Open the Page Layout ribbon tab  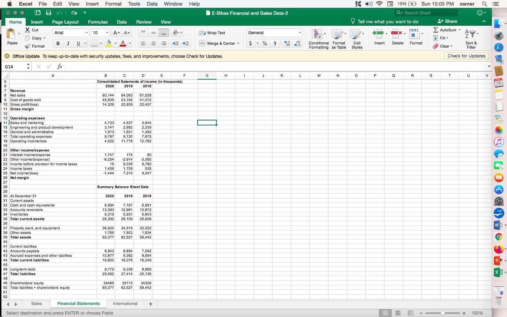coord(65,22)
